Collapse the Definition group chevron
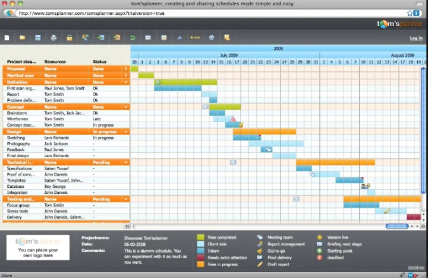 [x=125, y=82]
